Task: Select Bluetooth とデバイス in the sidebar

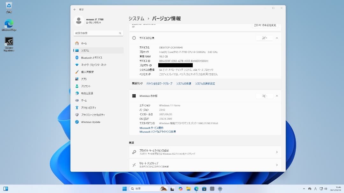Action: 92,57
